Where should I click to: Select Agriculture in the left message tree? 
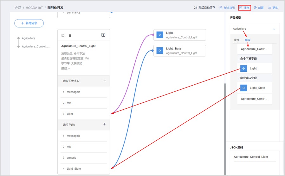click(x=29, y=38)
